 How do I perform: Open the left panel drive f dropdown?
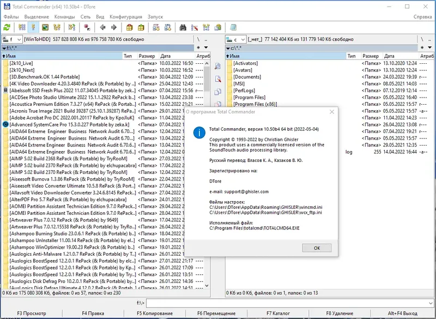[x=12, y=39]
